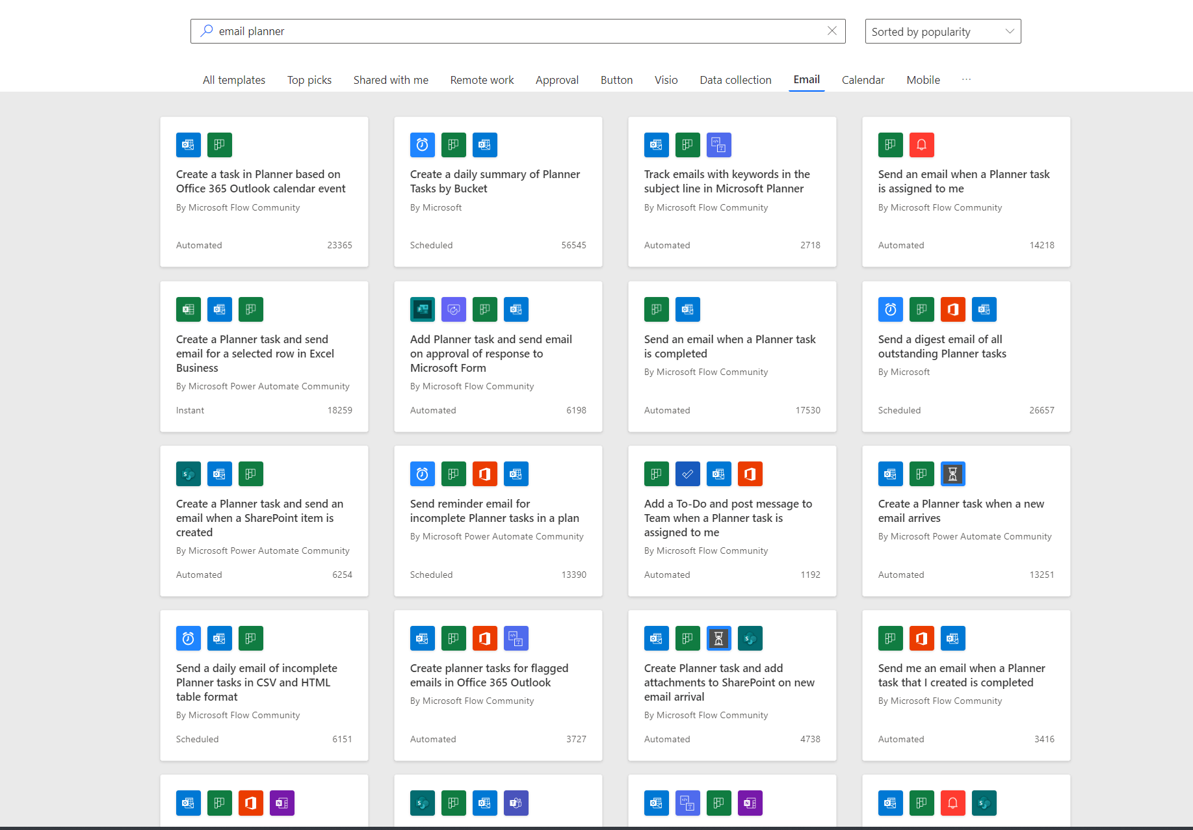Click the Approvals icon on 'Add Planner task' card
Screen dimensions: 1193x830
454,309
